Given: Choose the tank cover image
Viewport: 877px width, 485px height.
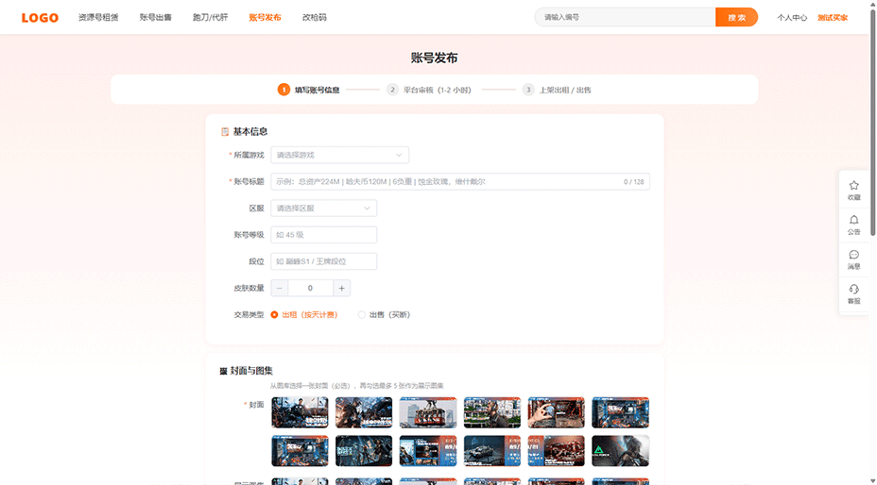Looking at the screenshot, I should coord(492,451).
